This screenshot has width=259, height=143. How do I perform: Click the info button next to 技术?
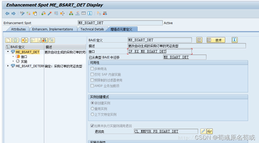(x=235, y=40)
